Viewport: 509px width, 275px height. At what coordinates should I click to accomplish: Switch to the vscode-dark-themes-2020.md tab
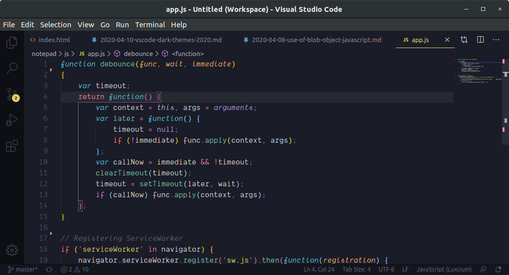tap(157, 40)
